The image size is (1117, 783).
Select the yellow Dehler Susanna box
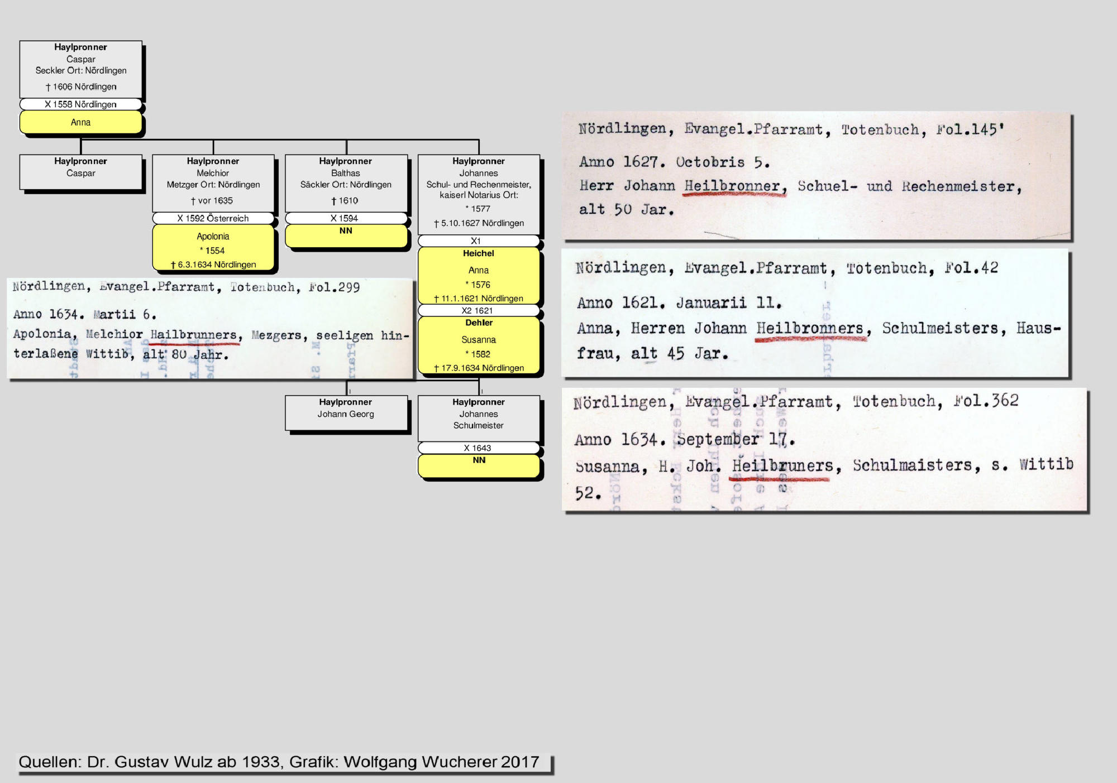tap(479, 345)
